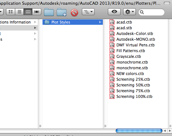Switch to icon grid view

click(x=11, y=12)
